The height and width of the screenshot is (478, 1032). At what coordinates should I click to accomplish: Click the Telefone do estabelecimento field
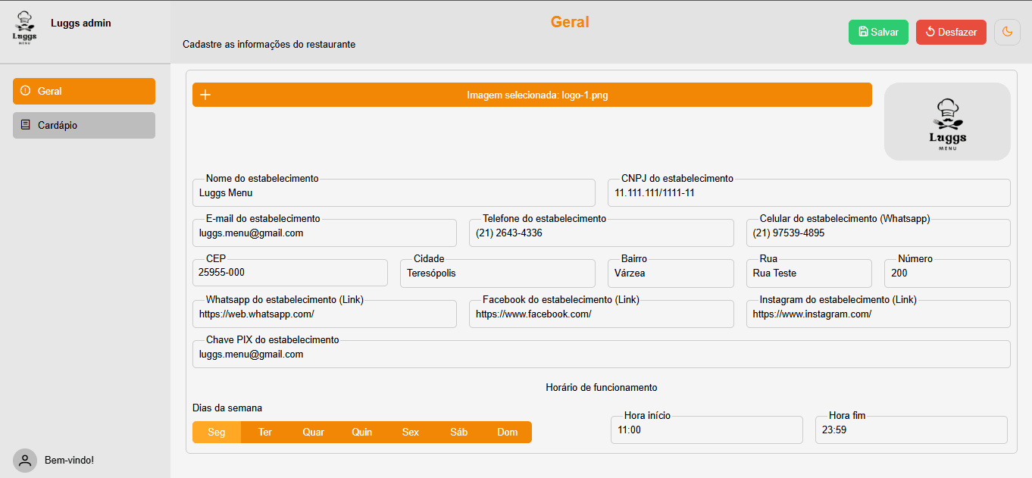(x=602, y=233)
